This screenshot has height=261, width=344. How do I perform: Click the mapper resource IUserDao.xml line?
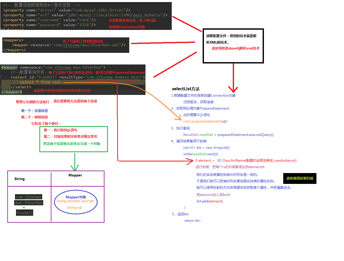[69, 45]
